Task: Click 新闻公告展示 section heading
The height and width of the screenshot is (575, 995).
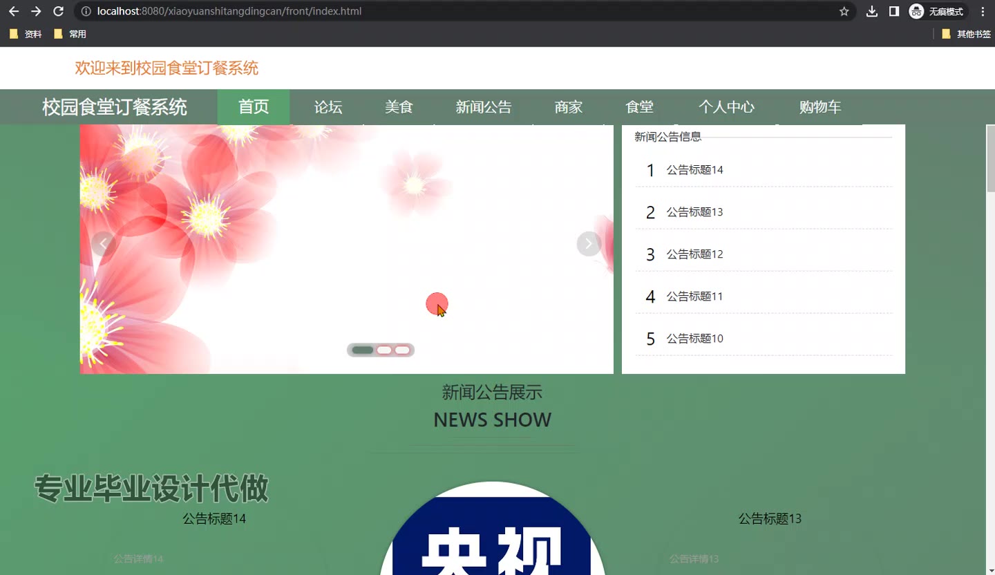Action: pos(492,393)
